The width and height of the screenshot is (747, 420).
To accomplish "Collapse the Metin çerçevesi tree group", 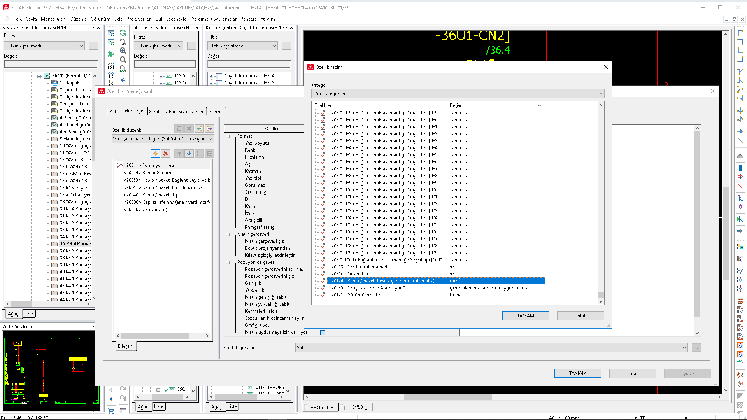I will (228, 234).
